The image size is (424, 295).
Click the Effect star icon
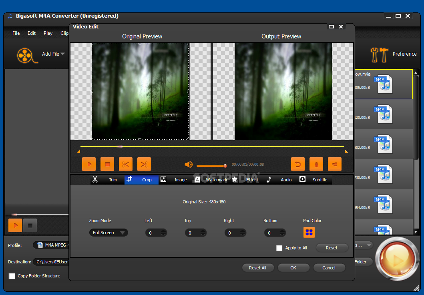(235, 179)
